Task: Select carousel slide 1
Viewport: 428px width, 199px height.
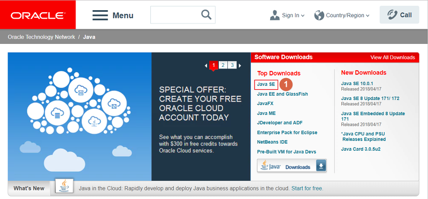Action: click(213, 65)
